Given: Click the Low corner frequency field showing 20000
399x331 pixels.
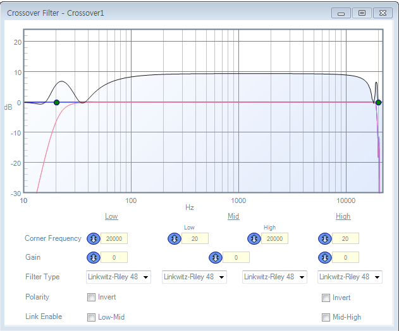Looking at the screenshot, I should point(114,239).
